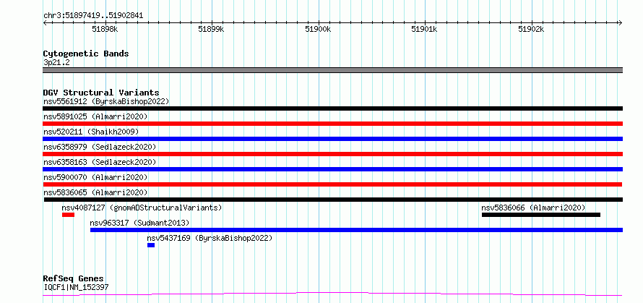Click the 51902k ruler tick label
Image resolution: width=643 pixels, height=303 pixels.
click(531, 29)
